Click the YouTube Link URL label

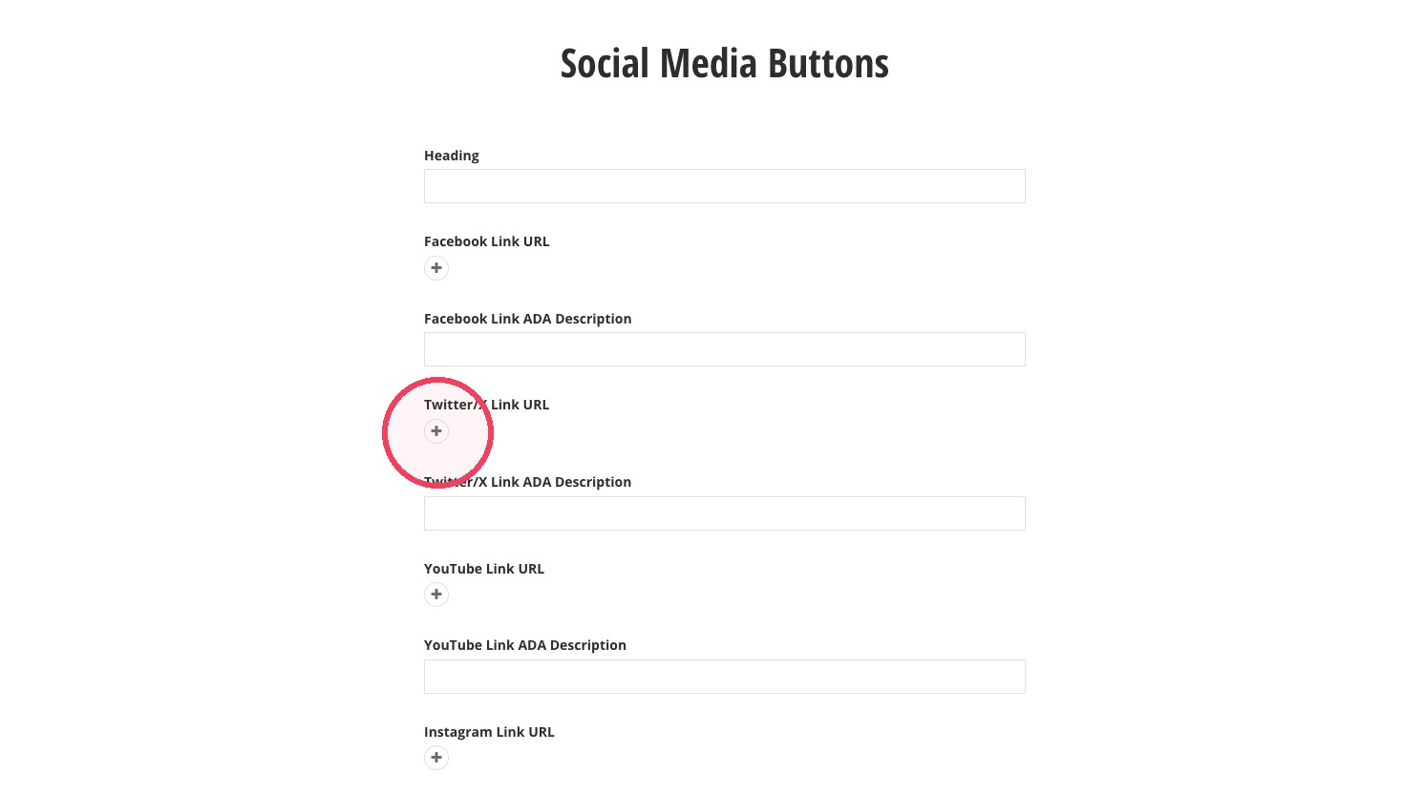[x=484, y=569]
